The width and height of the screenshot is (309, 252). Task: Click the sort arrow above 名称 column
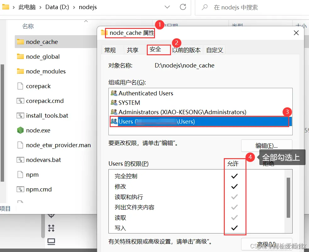coord(86,21)
